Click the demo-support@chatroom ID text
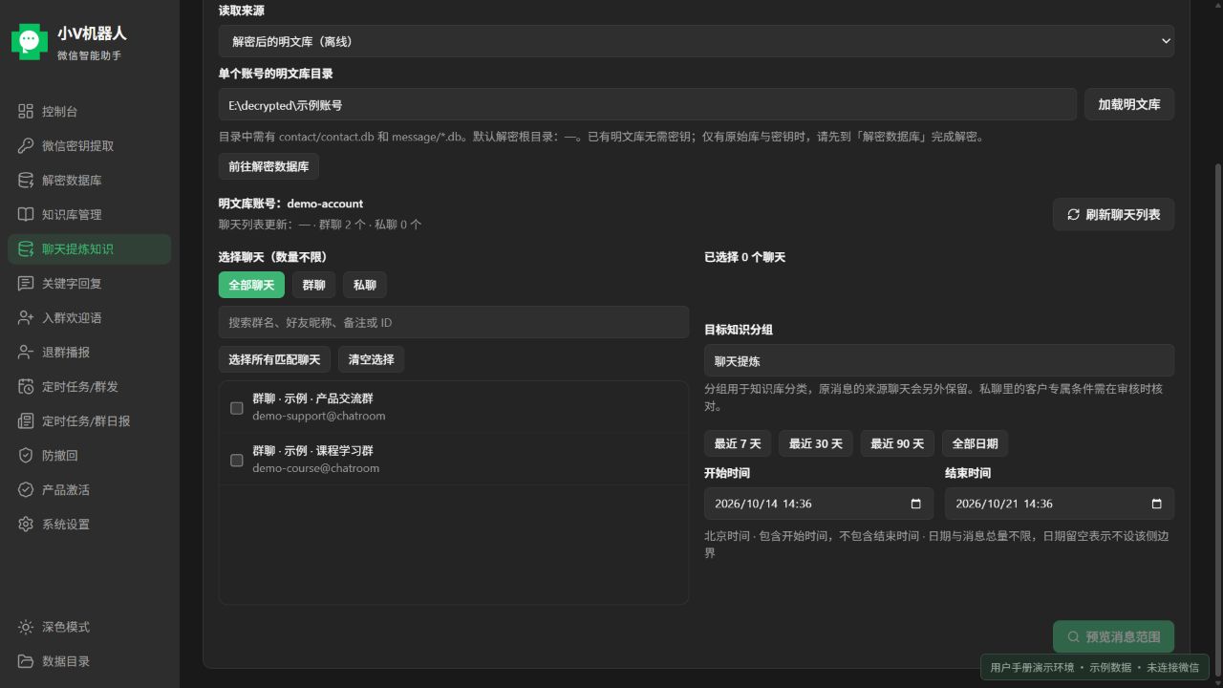Image resolution: width=1223 pixels, height=688 pixels. 319,417
